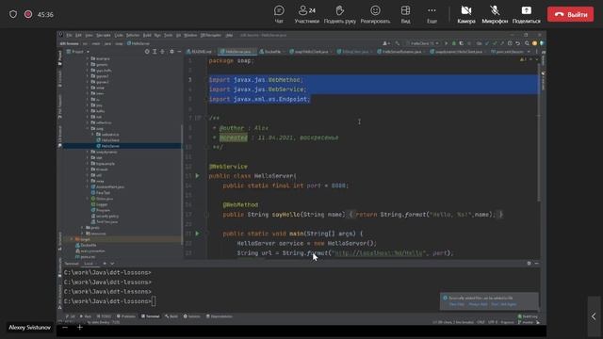Click the terminal command prompt input

click(153, 301)
